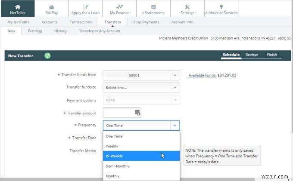Expand the Transfer funds from dropdown arrow
This screenshot has width=293, height=181.
tap(175, 75)
